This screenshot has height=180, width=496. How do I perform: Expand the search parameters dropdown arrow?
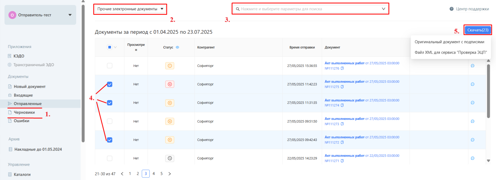click(383, 9)
